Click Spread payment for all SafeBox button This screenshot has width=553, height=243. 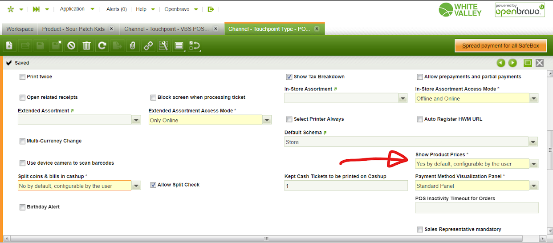(x=500, y=45)
